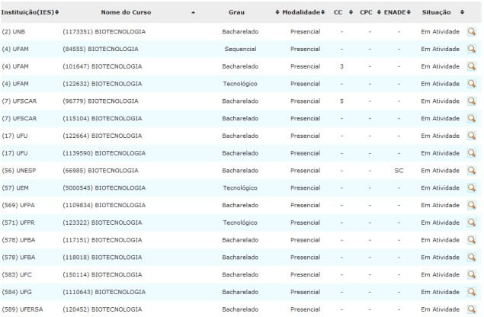Sort by Instituição(IES) sort arrows
The image size is (484, 317).
coord(57,12)
